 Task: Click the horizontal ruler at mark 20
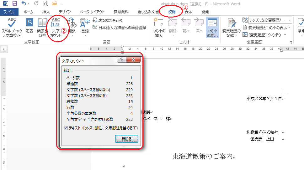[201, 49]
